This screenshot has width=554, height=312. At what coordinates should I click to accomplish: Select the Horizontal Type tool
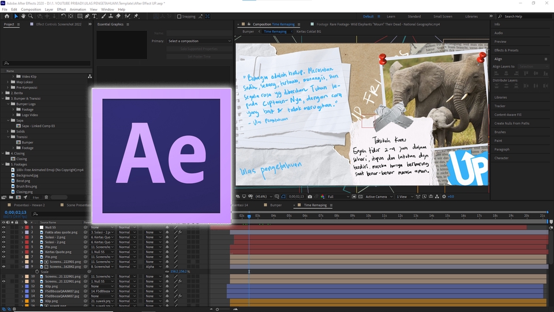click(94, 16)
